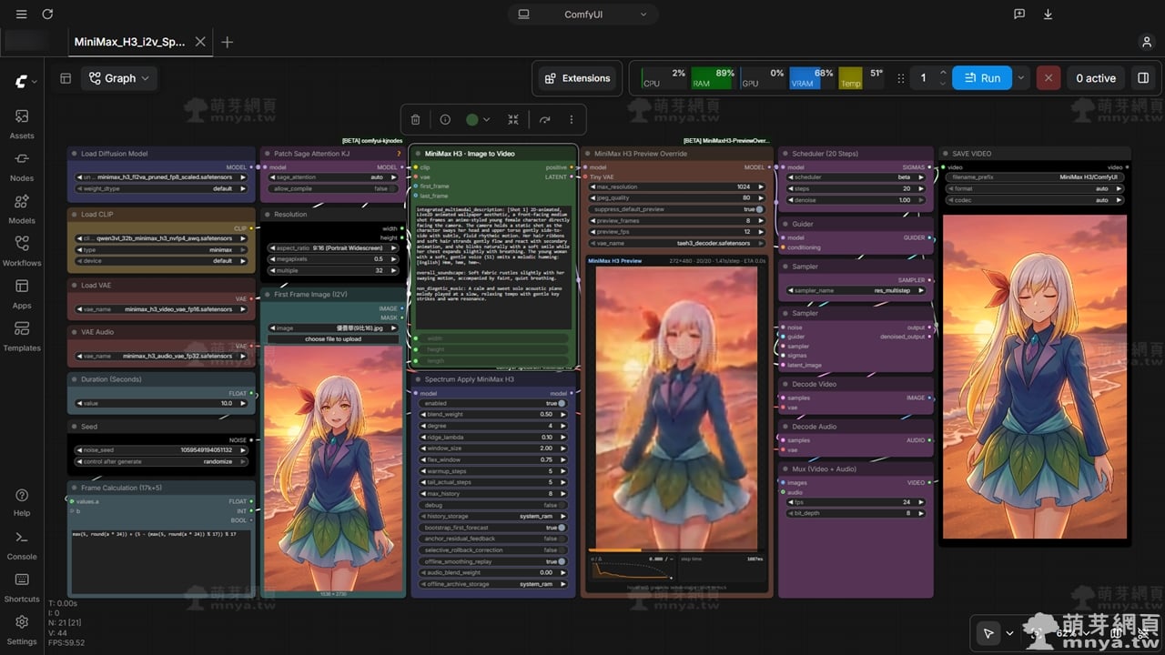Open Settings from the sidebar
Image resolution: width=1165 pixels, height=655 pixels.
click(22, 629)
